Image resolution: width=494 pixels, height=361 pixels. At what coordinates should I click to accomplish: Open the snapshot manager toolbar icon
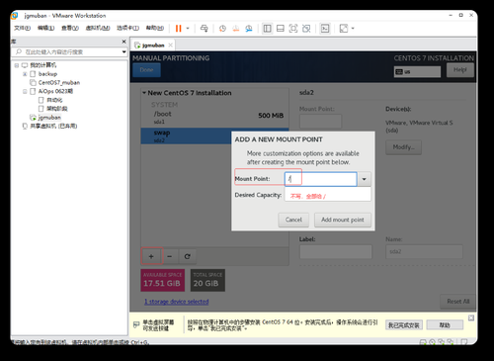[249, 29]
